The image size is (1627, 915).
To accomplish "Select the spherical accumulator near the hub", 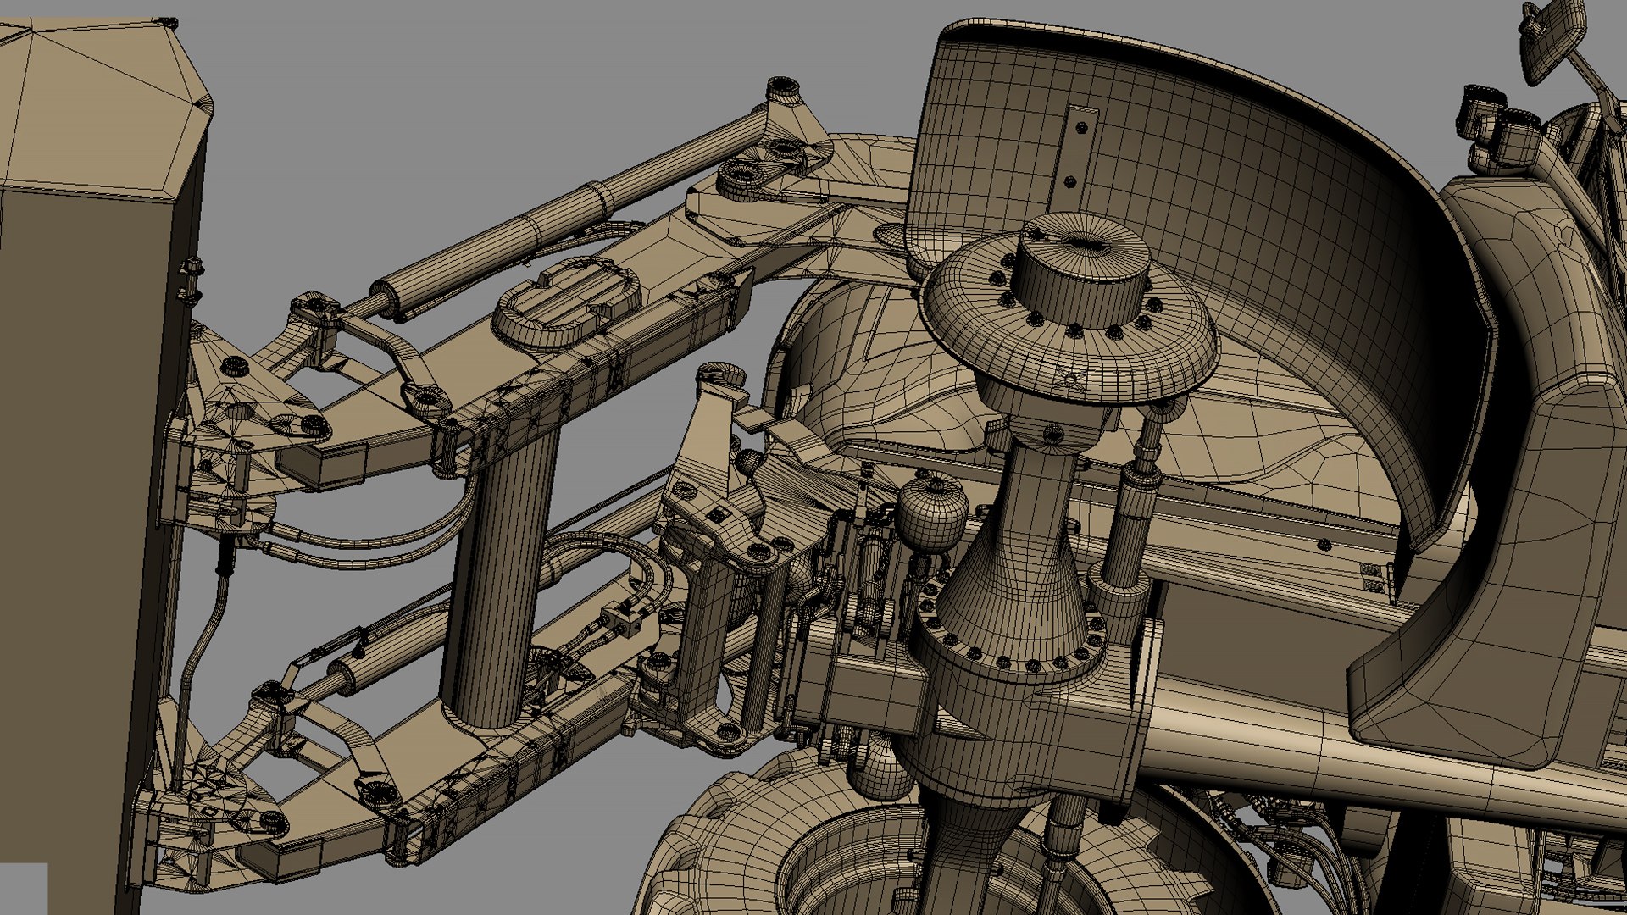I will pos(932,513).
